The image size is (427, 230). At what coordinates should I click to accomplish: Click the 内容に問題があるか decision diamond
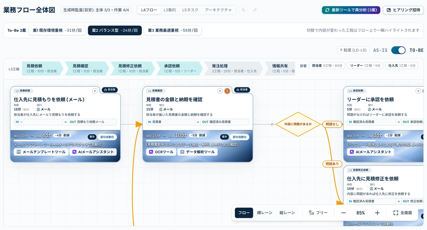[298, 124]
